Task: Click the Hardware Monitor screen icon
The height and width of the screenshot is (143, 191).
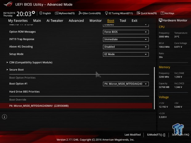Action: (161, 20)
